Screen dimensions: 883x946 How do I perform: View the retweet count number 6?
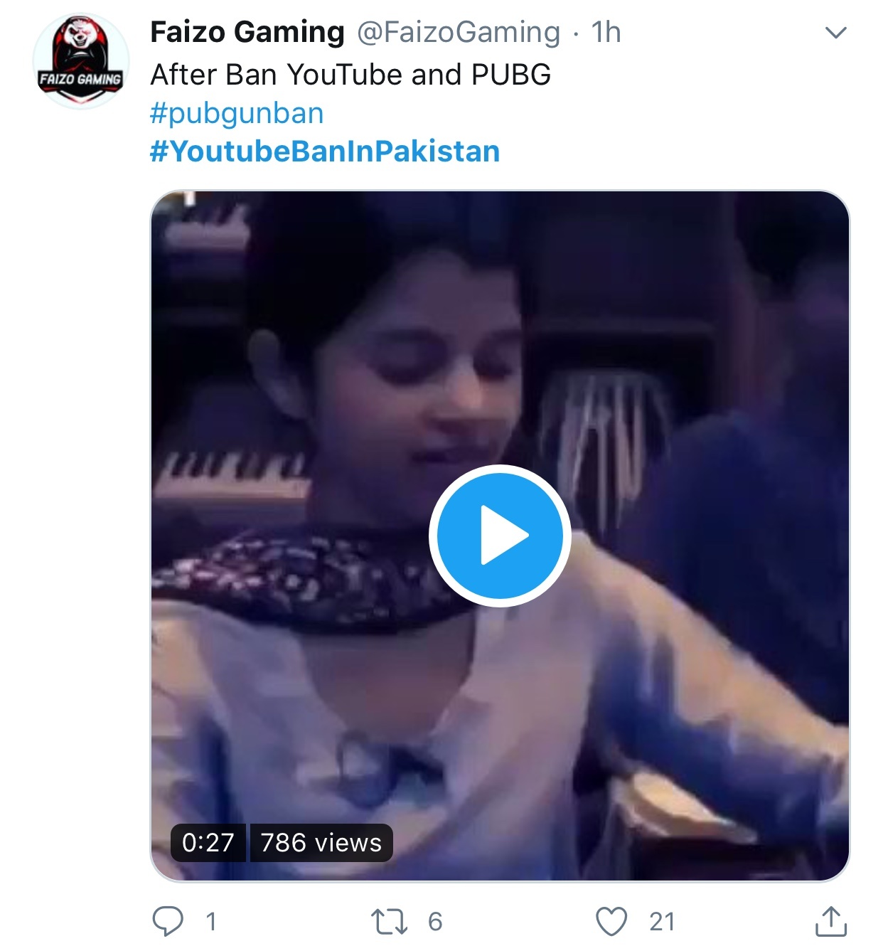click(435, 922)
